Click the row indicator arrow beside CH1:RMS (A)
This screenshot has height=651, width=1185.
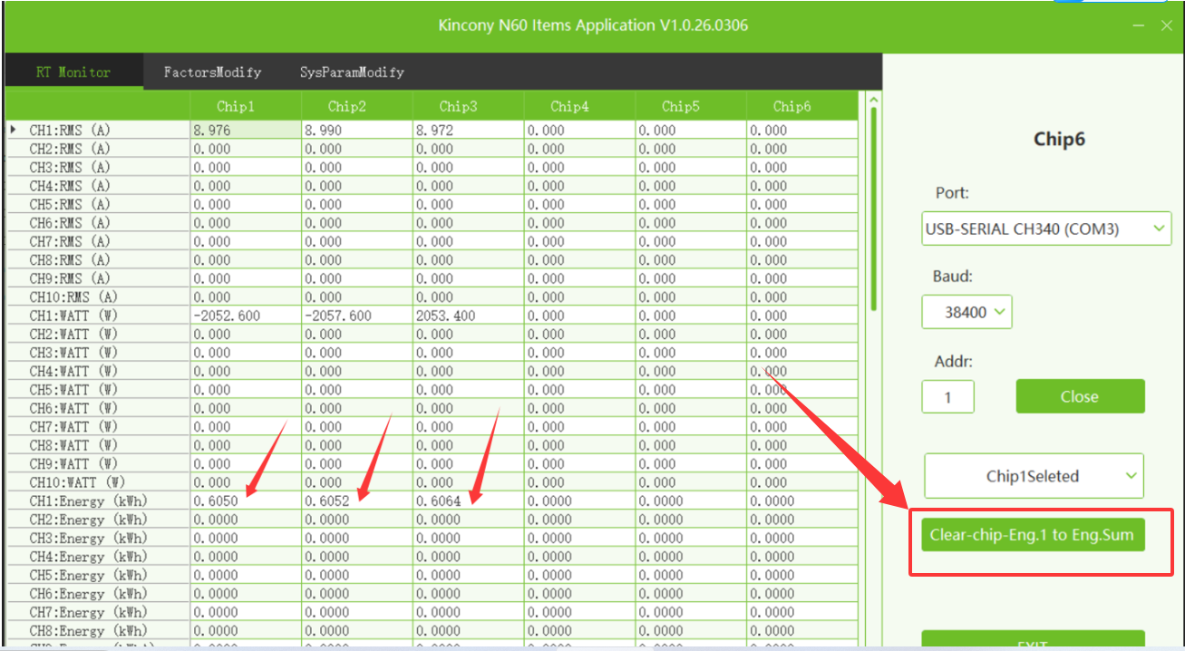(14, 130)
